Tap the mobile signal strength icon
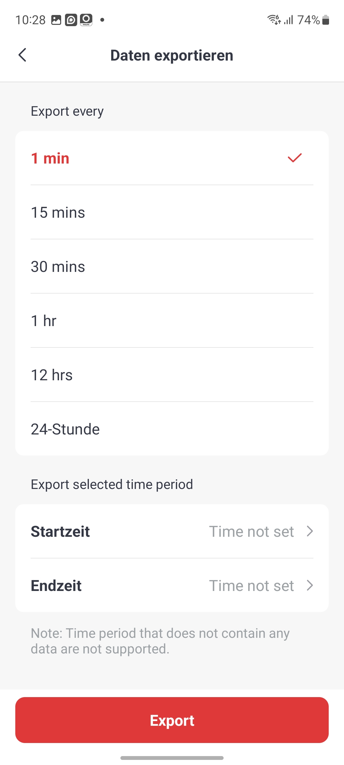This screenshot has height=765, width=344. (289, 20)
